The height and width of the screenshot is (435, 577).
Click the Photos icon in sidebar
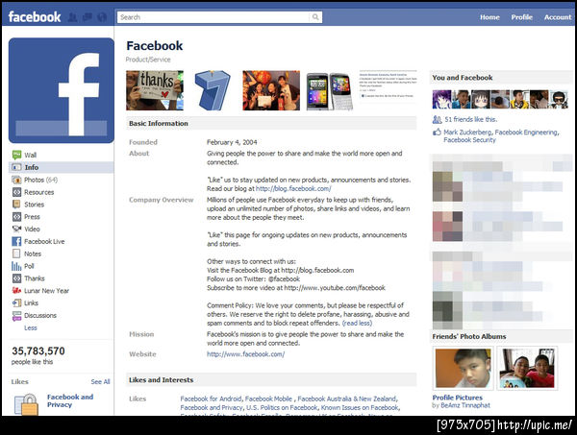[x=16, y=180]
